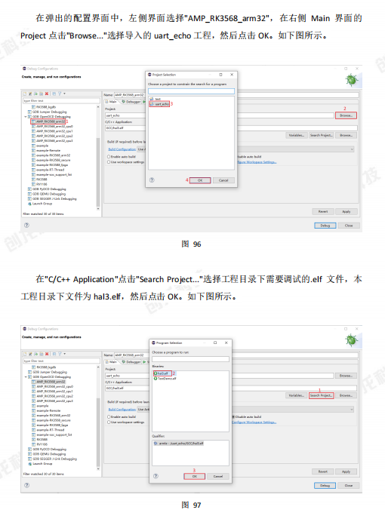
Task: Click the help icon in Program Selection dialog
Action: coord(156,476)
